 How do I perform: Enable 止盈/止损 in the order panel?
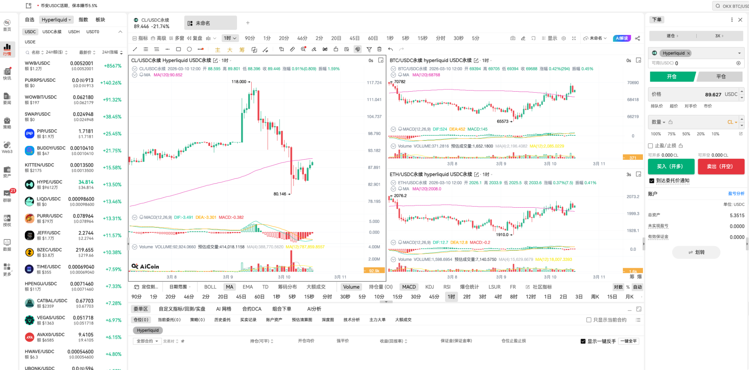click(x=651, y=146)
